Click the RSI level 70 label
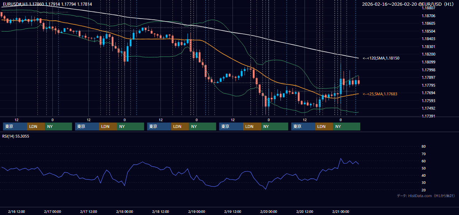The height and width of the screenshot is (215, 459). click(423, 154)
